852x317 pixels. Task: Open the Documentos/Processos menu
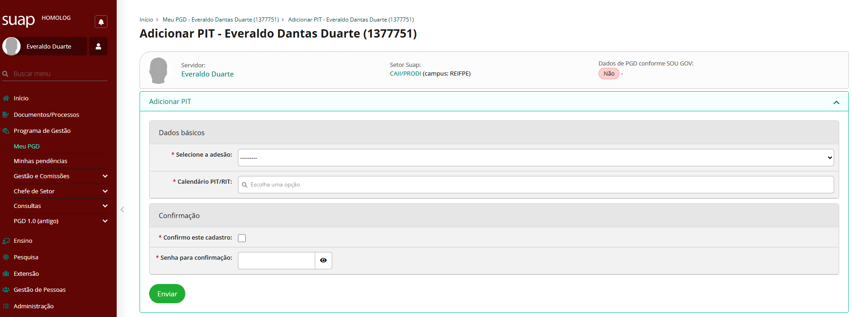[x=46, y=115]
